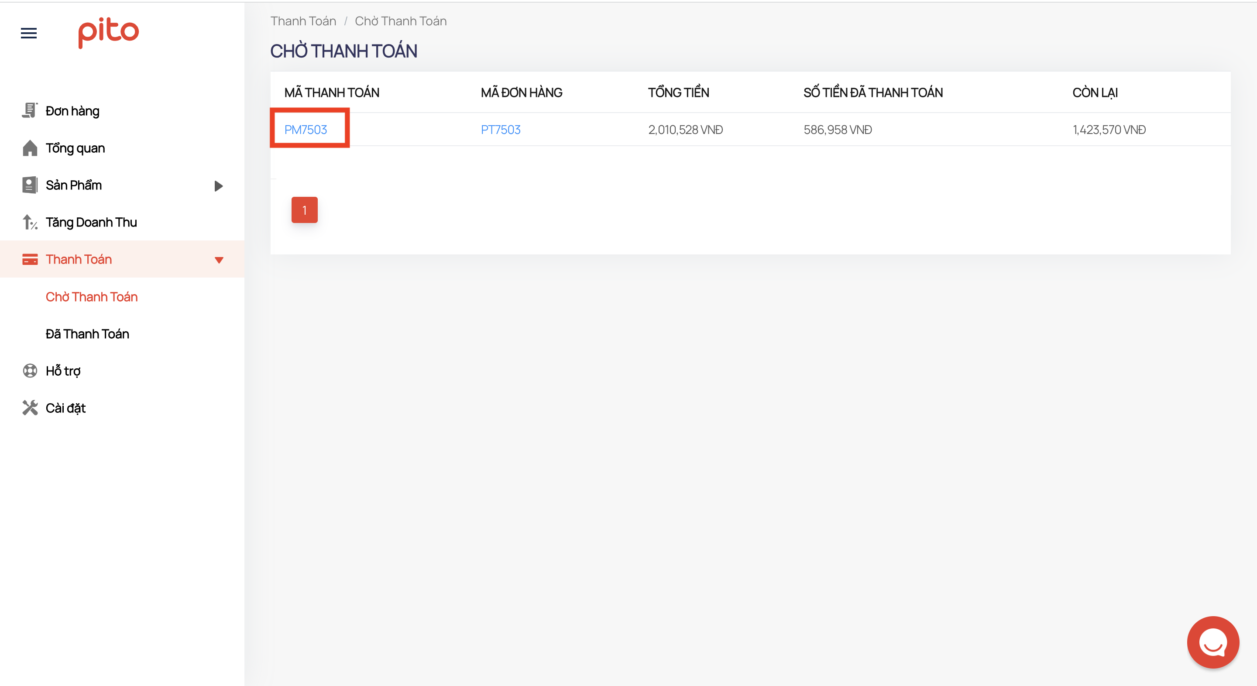Open Cài đặt menu item

pos(65,408)
